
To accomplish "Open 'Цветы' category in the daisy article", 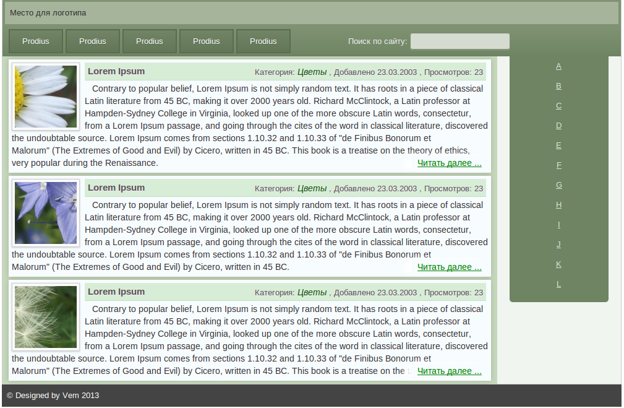I will 312,72.
